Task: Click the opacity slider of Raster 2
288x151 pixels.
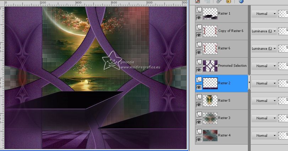Action: 283,83
